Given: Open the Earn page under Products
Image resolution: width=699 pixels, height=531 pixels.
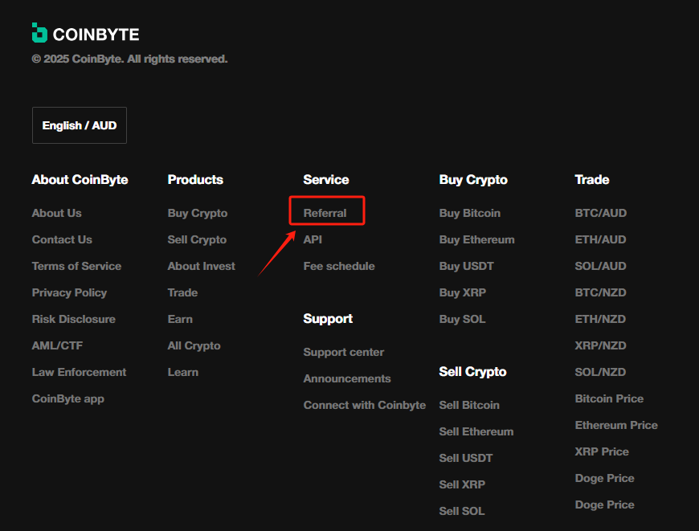Looking at the screenshot, I should coord(180,318).
